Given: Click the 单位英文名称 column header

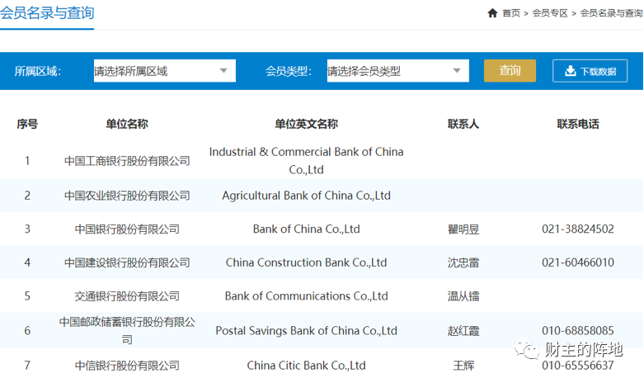Looking at the screenshot, I should tap(307, 124).
